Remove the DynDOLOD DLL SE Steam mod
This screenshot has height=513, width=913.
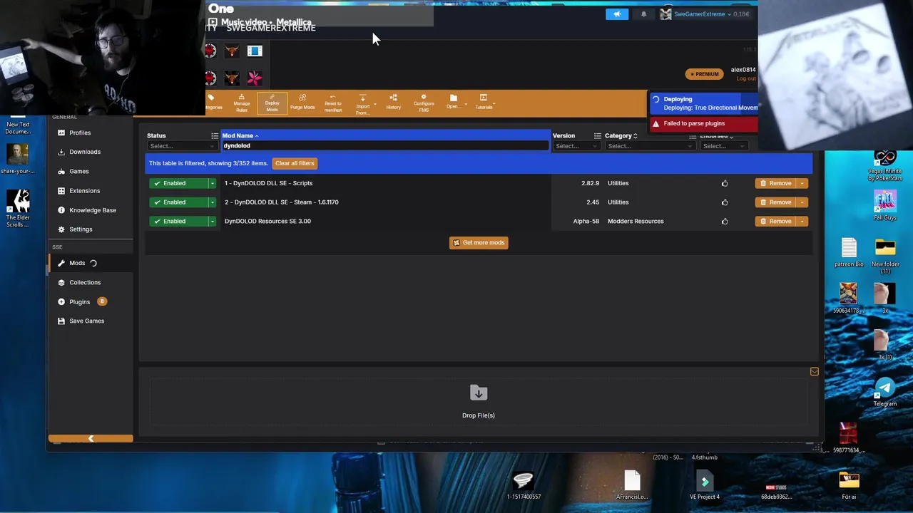pos(776,202)
